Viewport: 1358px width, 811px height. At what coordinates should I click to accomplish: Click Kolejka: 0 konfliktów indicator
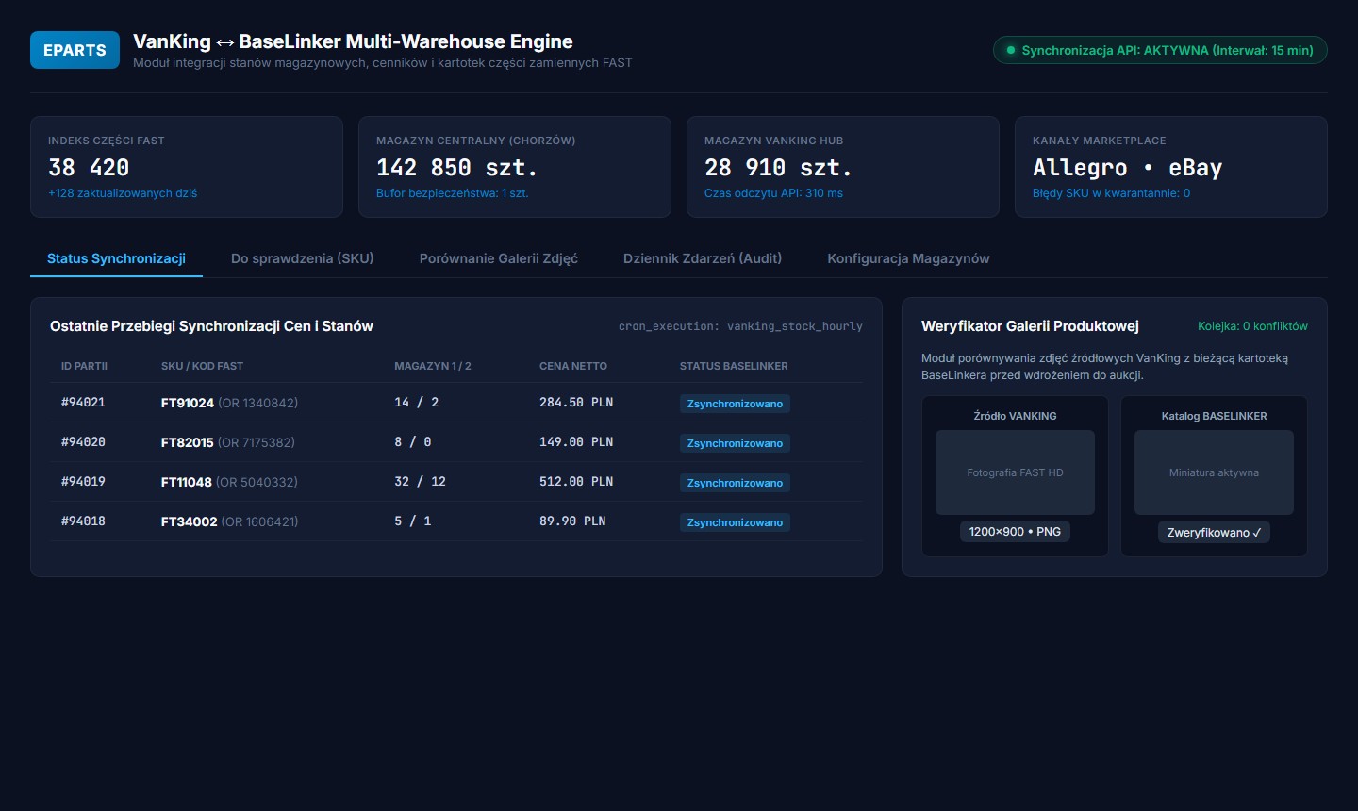(x=1252, y=326)
